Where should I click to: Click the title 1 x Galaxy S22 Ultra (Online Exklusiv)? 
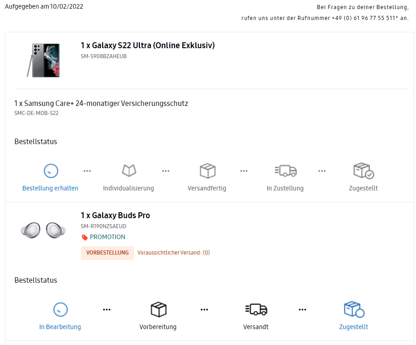click(148, 45)
